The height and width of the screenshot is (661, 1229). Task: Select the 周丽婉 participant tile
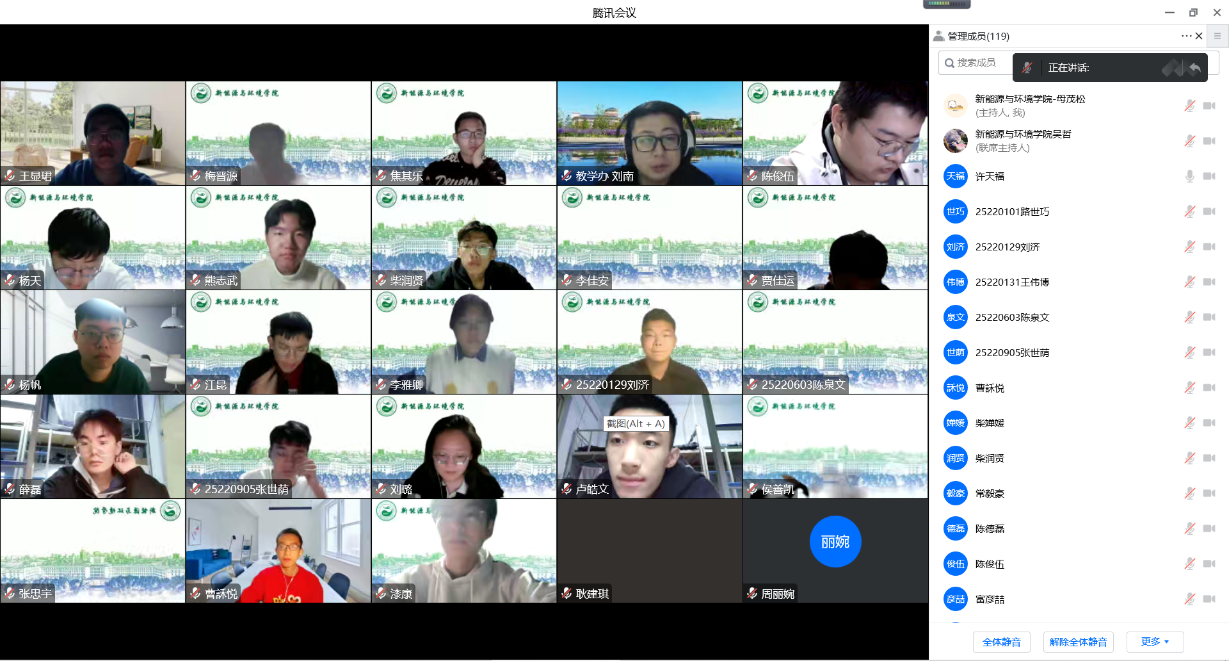click(835, 551)
